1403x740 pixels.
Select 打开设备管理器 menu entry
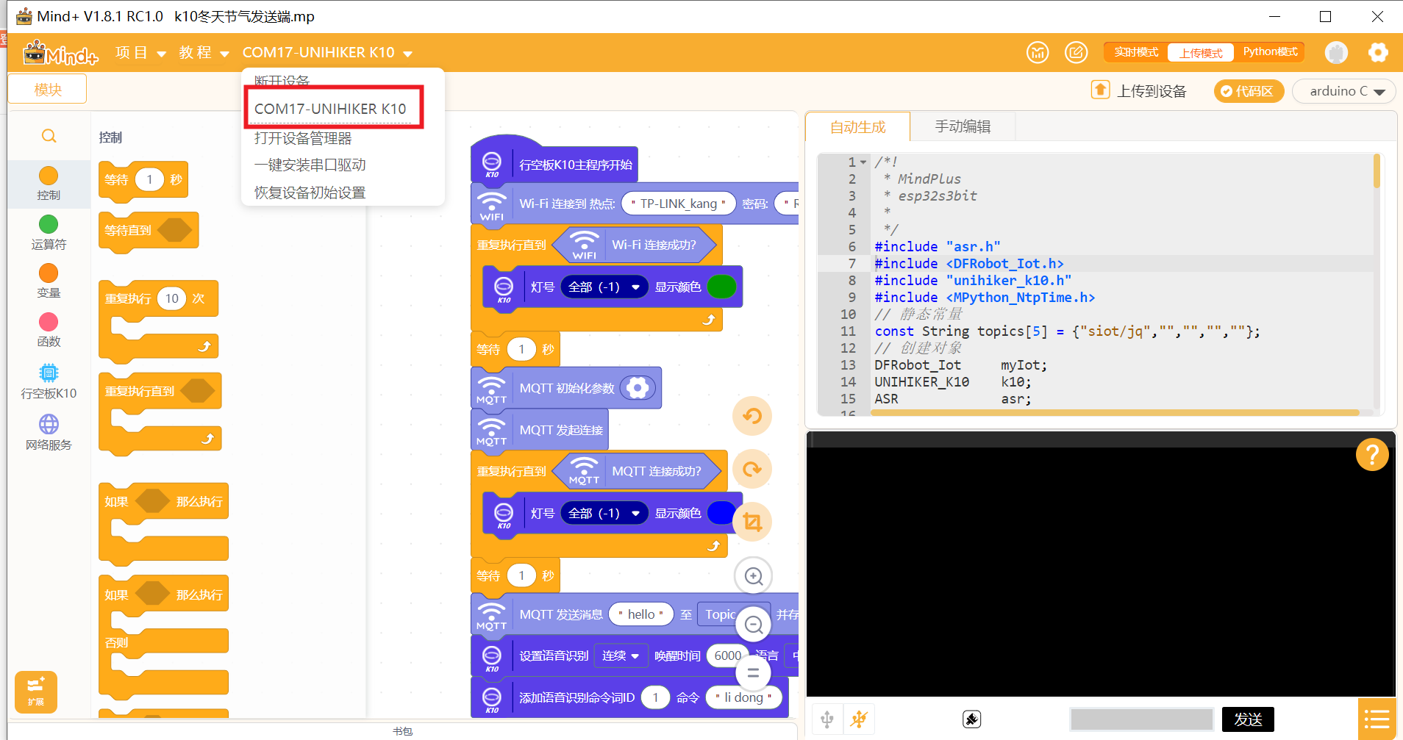tap(303, 138)
